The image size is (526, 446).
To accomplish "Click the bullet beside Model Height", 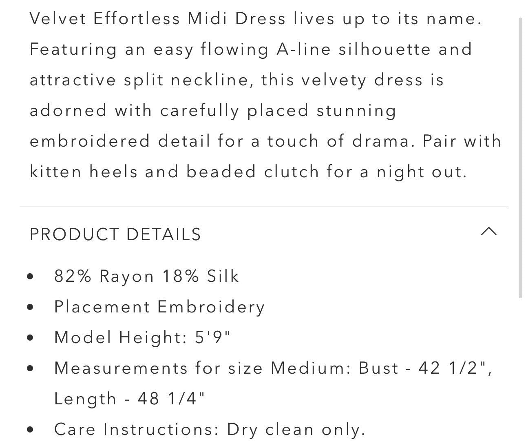I will point(30,338).
